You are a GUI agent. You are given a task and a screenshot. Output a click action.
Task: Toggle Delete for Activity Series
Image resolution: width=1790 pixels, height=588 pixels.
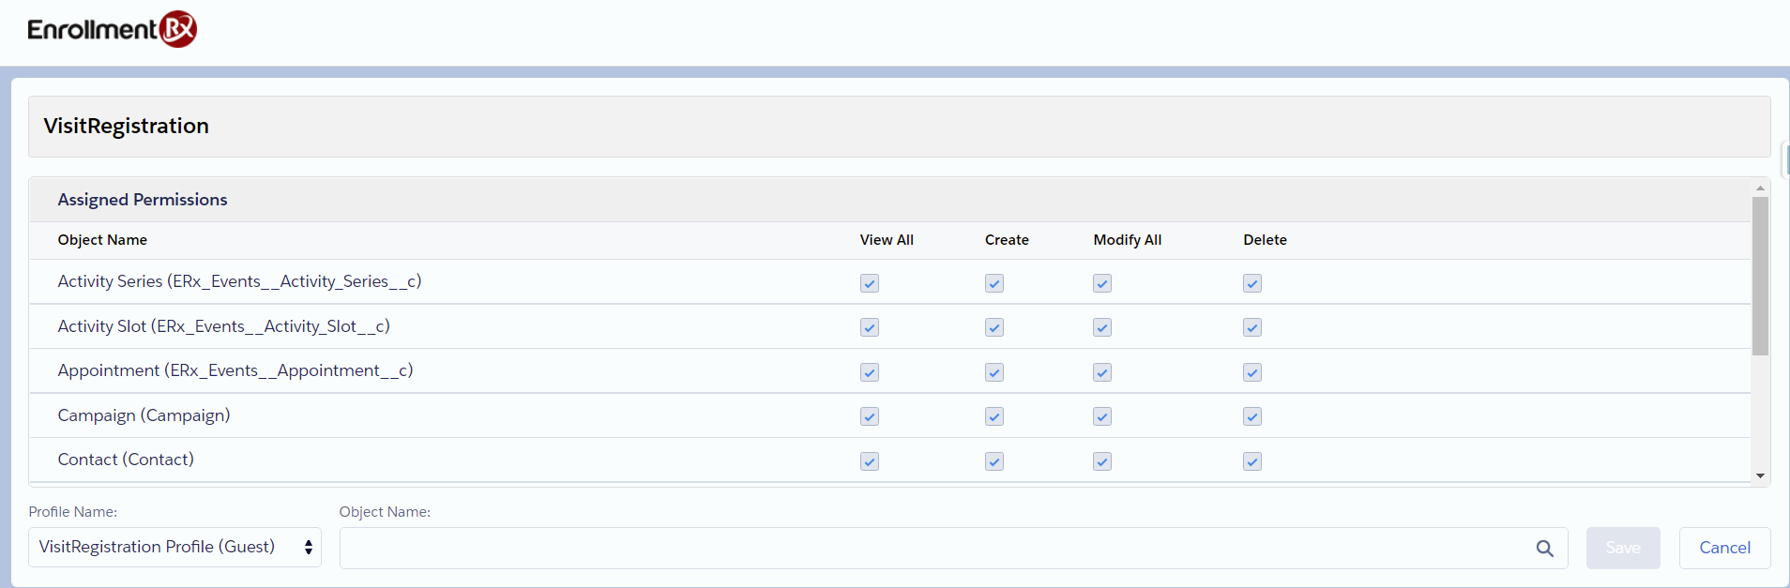(1252, 283)
